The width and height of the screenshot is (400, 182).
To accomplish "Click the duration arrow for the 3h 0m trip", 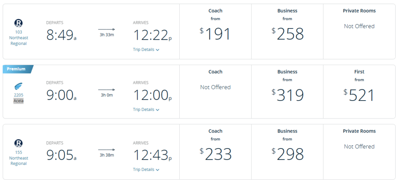I will (x=106, y=89).
